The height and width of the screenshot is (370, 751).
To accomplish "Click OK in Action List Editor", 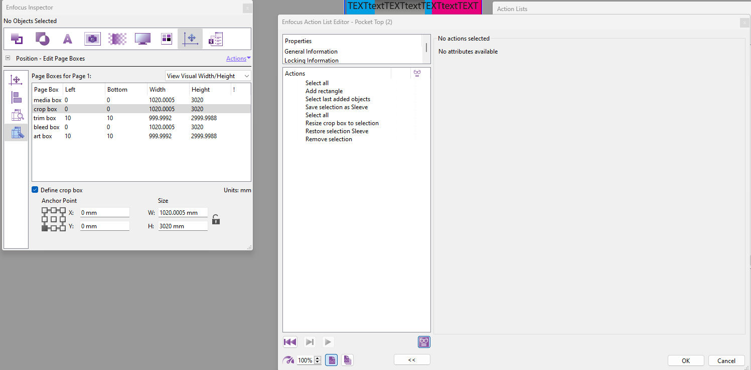I will pos(686,360).
